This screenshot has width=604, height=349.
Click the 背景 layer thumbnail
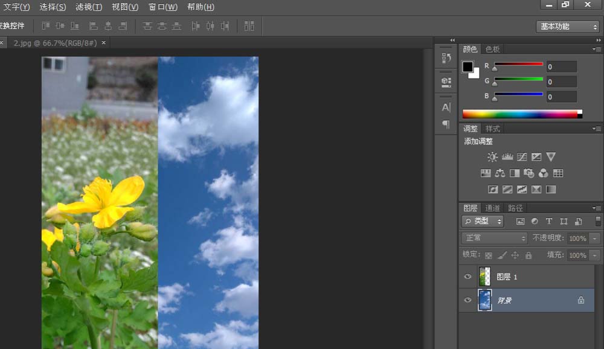pos(485,300)
